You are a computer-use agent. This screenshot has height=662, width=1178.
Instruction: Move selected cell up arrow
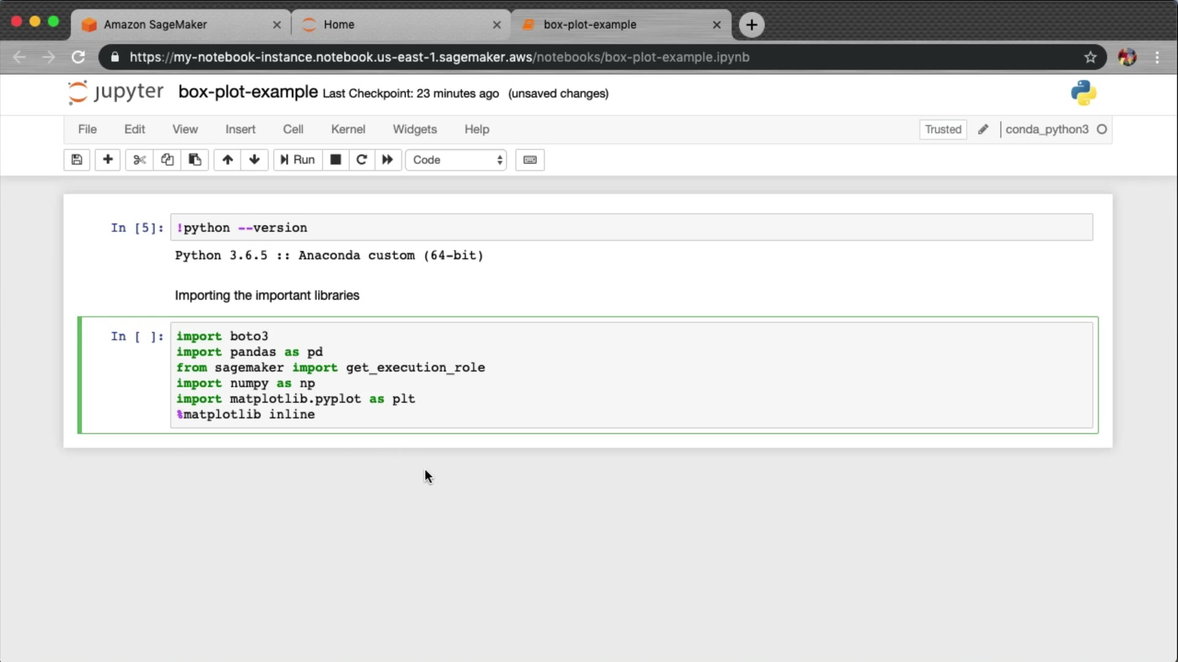(x=228, y=160)
